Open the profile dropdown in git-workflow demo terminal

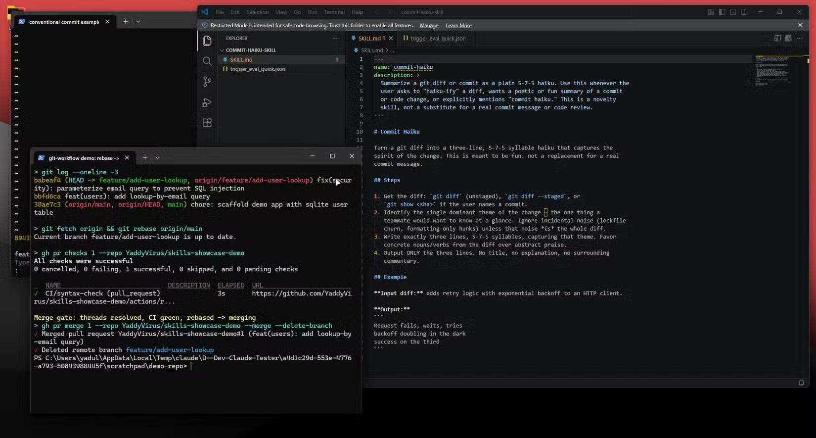158,158
